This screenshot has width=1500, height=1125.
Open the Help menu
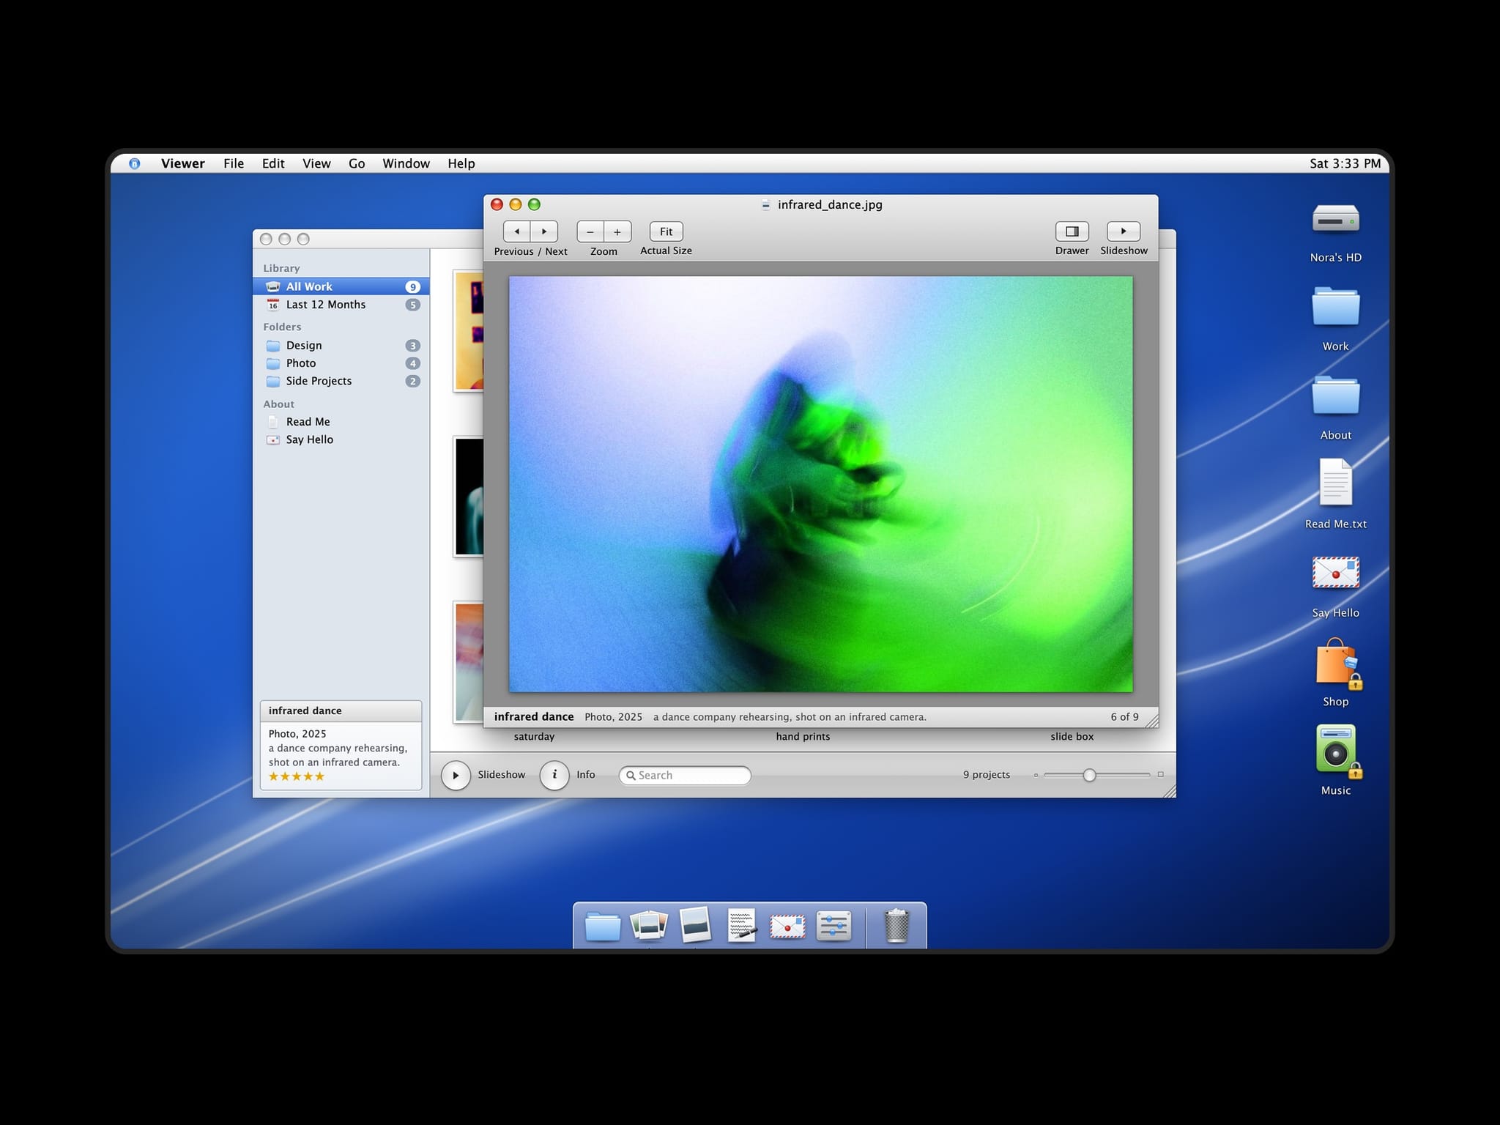(x=461, y=163)
